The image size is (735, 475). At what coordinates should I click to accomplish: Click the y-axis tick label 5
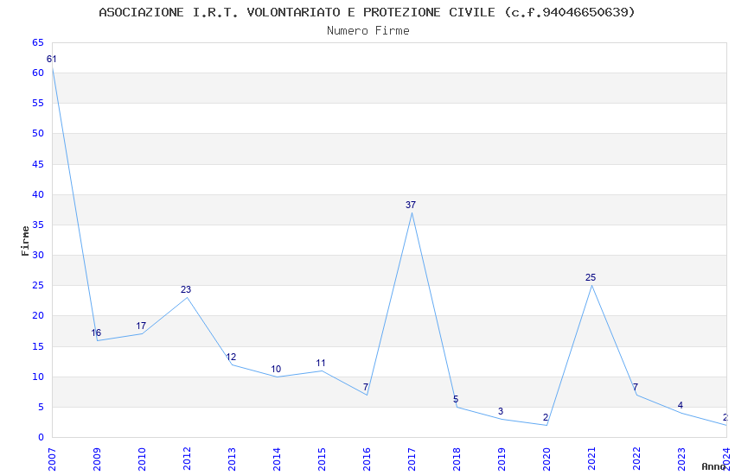click(x=41, y=407)
